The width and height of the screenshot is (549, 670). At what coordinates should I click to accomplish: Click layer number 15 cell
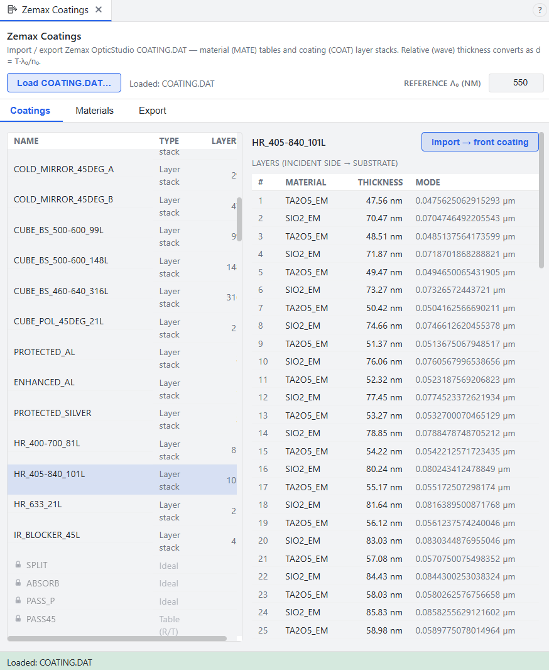[x=263, y=451]
